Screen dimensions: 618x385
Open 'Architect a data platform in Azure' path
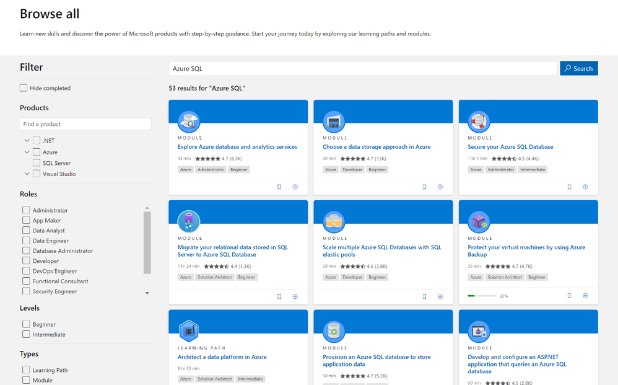[222, 357]
